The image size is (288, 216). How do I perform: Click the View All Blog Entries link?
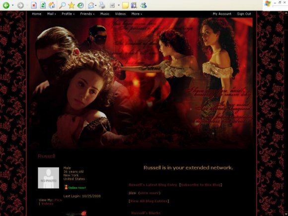[x=149, y=201]
